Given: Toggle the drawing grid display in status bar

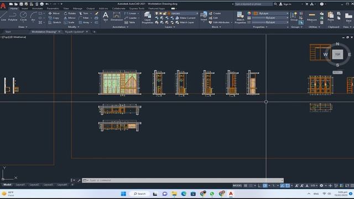Looking at the screenshot, I should click(246, 186).
